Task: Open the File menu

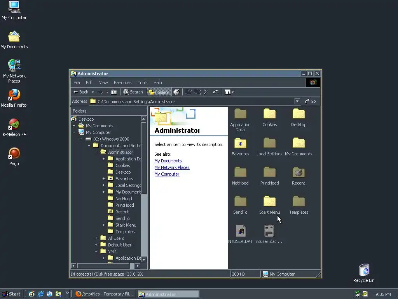Action: (77, 83)
